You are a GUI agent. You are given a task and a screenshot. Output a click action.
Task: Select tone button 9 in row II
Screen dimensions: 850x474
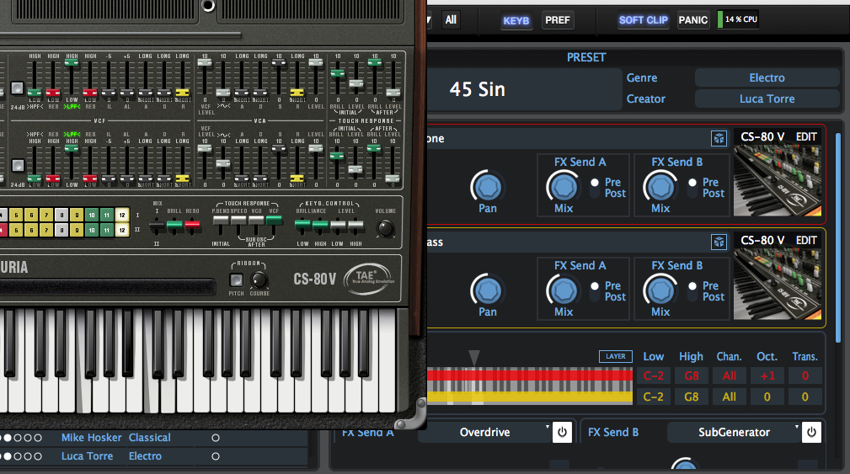(x=77, y=230)
